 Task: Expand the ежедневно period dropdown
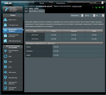pyautogui.click(x=77, y=16)
